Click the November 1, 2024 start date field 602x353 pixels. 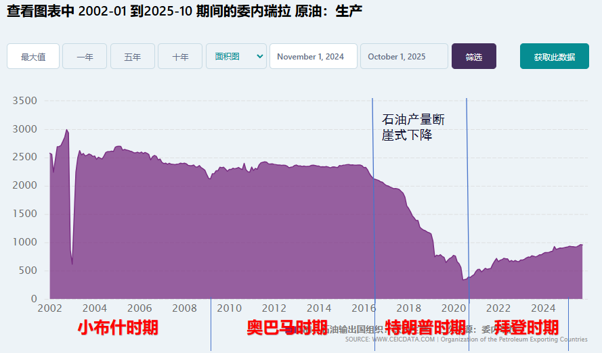tap(313, 57)
